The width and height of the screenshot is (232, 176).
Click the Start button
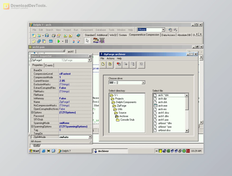34,151
